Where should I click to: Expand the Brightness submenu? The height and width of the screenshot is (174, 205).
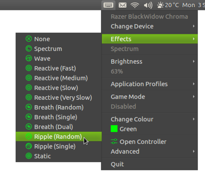click(x=149, y=62)
